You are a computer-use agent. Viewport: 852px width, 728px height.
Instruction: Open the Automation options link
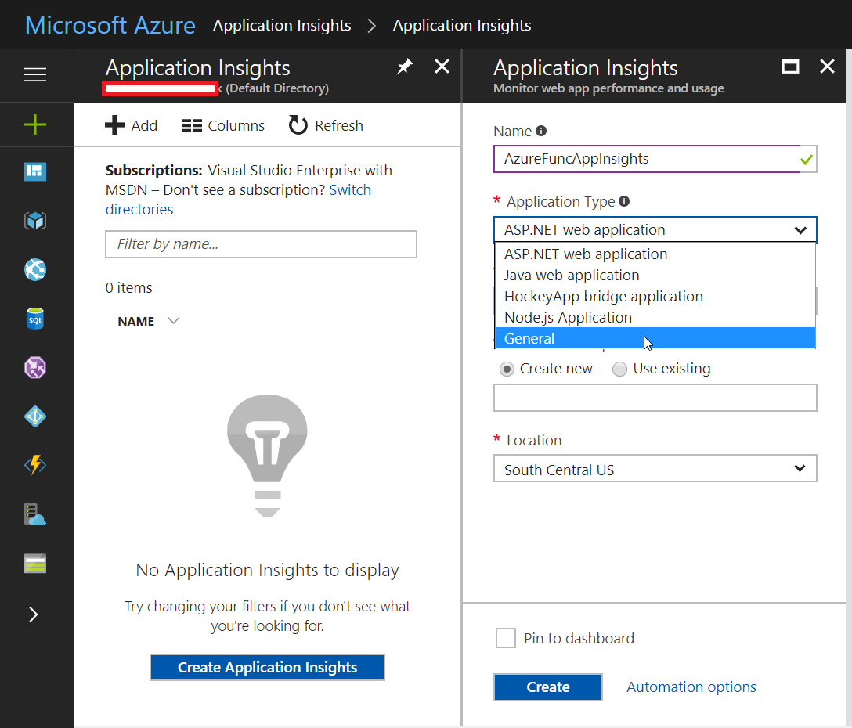tap(691, 687)
